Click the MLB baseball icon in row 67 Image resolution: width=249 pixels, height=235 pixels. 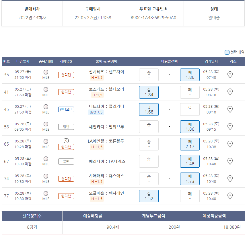pyautogui.click(x=46, y=159)
